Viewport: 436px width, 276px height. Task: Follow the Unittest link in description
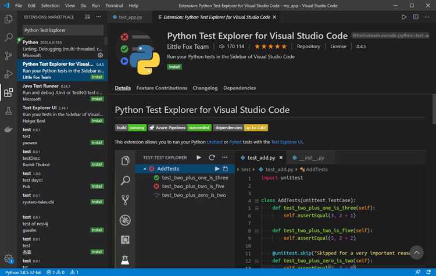[215, 142]
